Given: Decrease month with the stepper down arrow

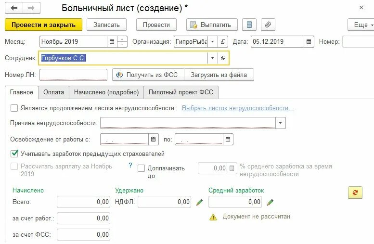Looking at the screenshot, I should click(122, 44).
